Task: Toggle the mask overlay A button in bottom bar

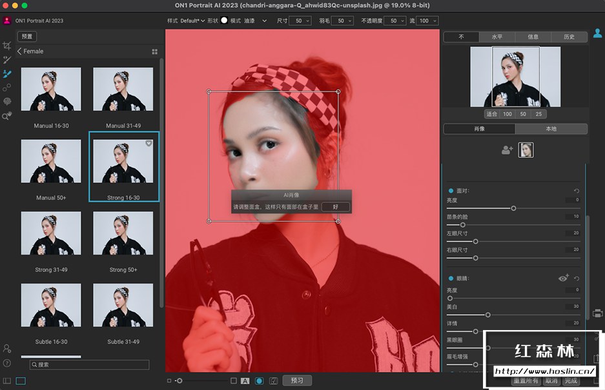Action: (245, 380)
